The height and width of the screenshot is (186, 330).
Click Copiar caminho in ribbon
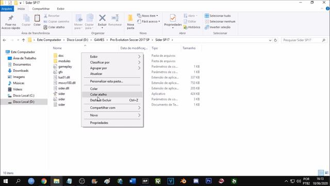point(56,22)
